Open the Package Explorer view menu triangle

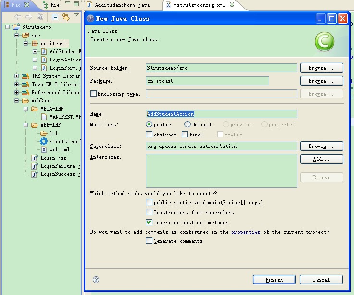click(x=76, y=15)
